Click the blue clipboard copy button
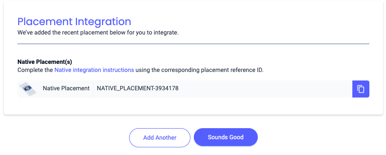 360,89
